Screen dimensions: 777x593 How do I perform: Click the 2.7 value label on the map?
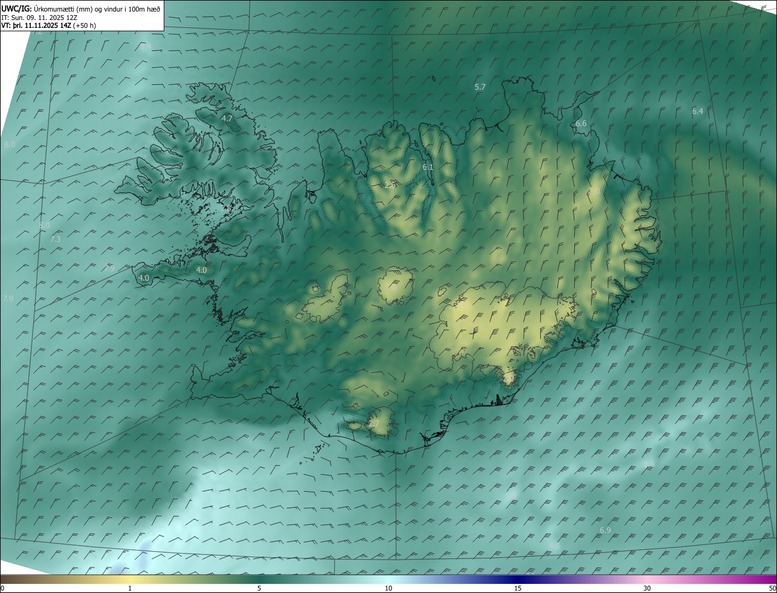point(374,424)
